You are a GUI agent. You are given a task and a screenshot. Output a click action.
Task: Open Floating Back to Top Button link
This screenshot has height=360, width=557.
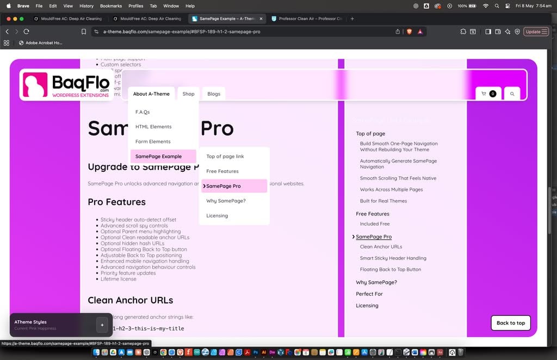tap(391, 270)
